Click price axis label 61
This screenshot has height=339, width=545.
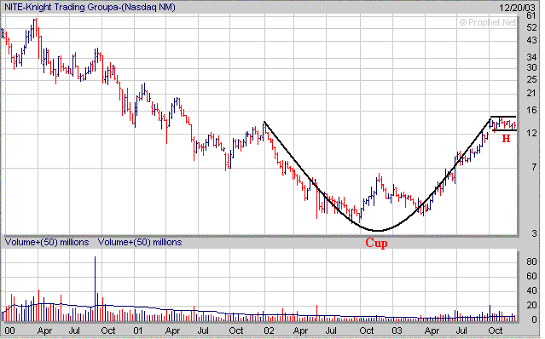(531, 15)
